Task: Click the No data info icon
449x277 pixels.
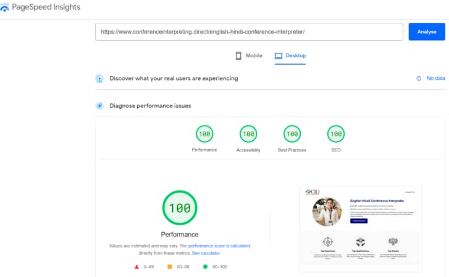Action: (419, 78)
